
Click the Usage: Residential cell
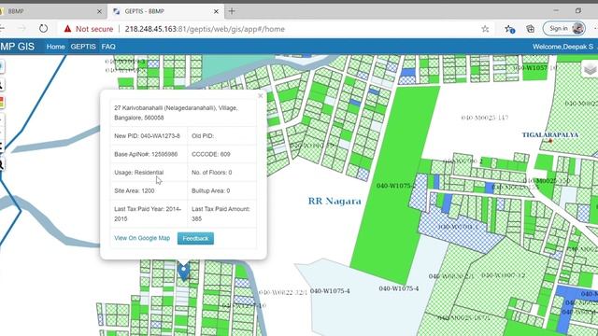tap(149, 173)
